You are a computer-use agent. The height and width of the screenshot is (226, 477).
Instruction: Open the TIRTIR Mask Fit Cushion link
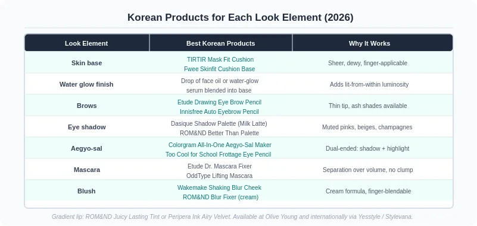pyautogui.click(x=220, y=59)
